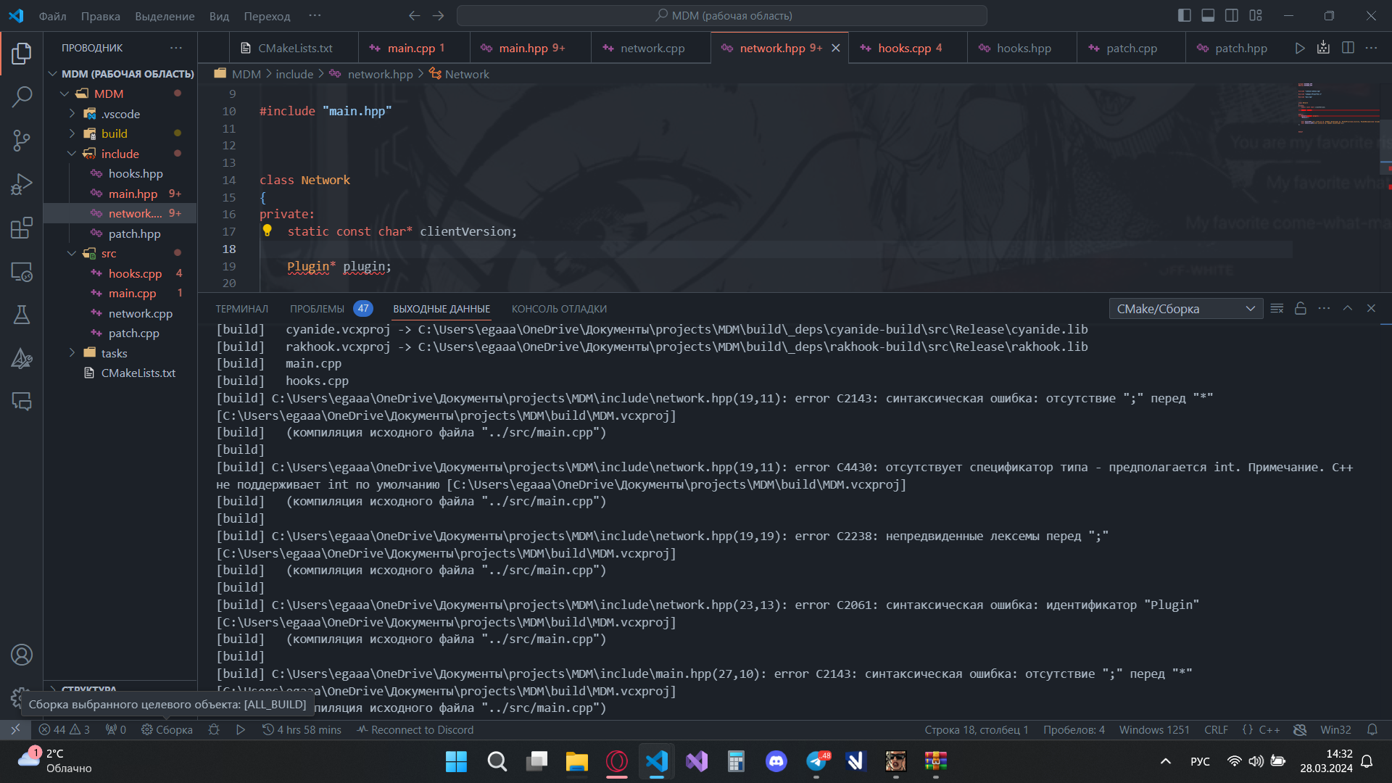Open Run and Debug view
Viewport: 1392px width, 783px height.
pos(22,184)
